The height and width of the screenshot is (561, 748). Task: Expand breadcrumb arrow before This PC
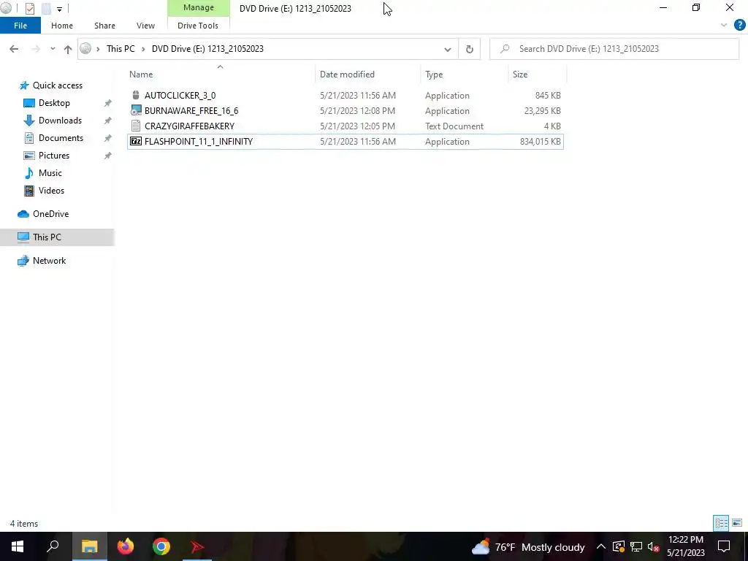point(98,49)
